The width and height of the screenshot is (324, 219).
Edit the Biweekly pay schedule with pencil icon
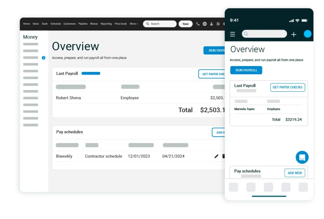pos(216,156)
